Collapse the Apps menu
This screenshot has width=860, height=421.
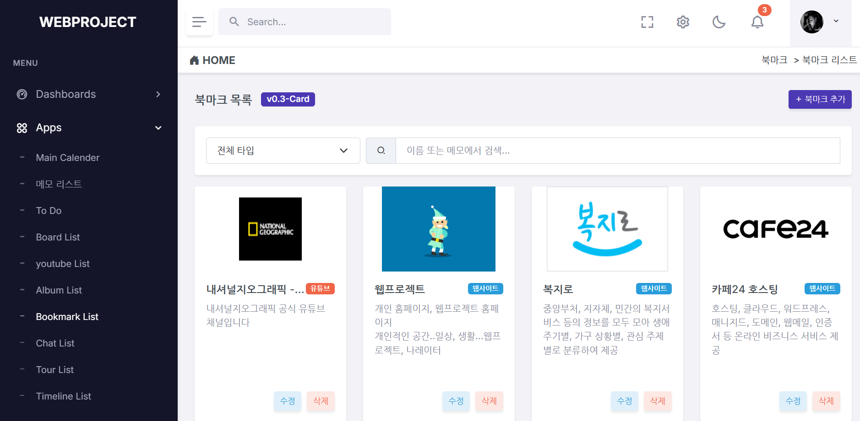click(89, 128)
